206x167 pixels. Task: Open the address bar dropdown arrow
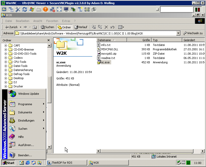tap(178, 33)
